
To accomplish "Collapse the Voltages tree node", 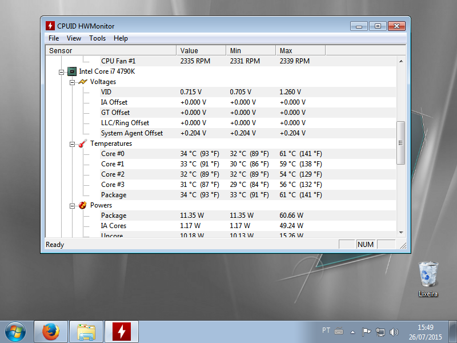I will tap(72, 82).
